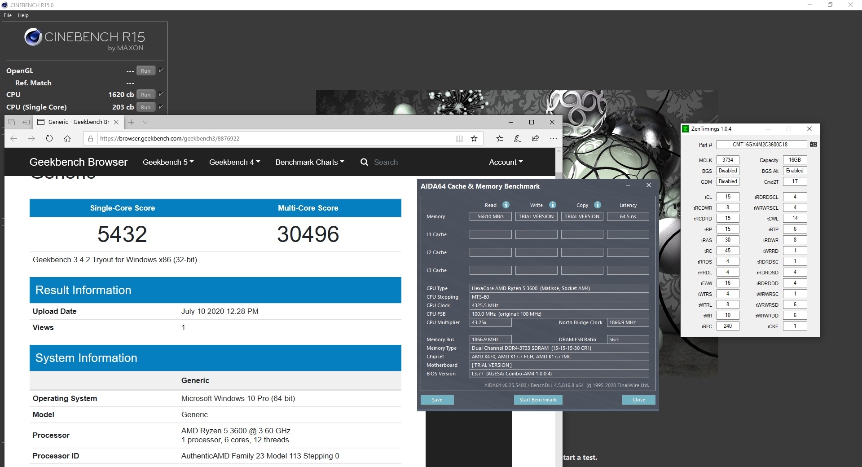862x467 pixels.
Task: Run the OpenGL benchmark
Action: [x=146, y=70]
